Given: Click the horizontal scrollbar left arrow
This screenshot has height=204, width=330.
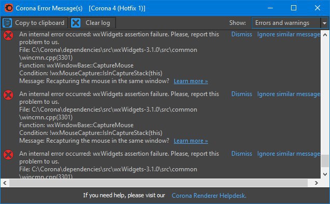Looking at the screenshot, I should point(5,183).
